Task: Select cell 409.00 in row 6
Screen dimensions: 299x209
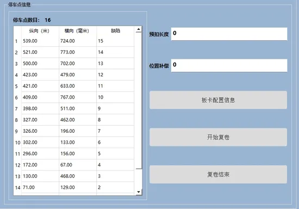Action: [x=40, y=97]
